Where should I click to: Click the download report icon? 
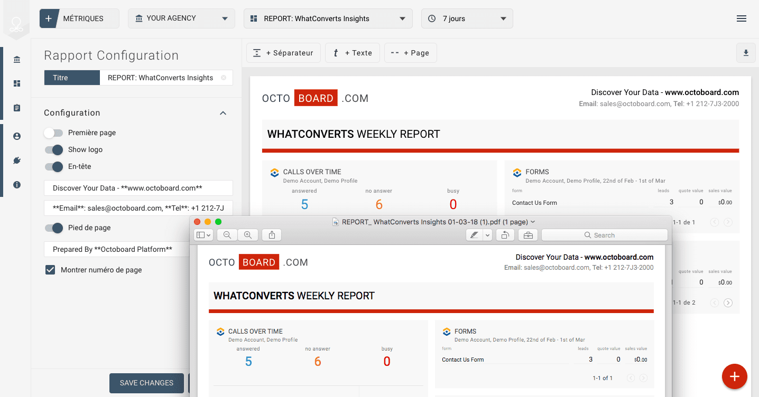pos(746,53)
